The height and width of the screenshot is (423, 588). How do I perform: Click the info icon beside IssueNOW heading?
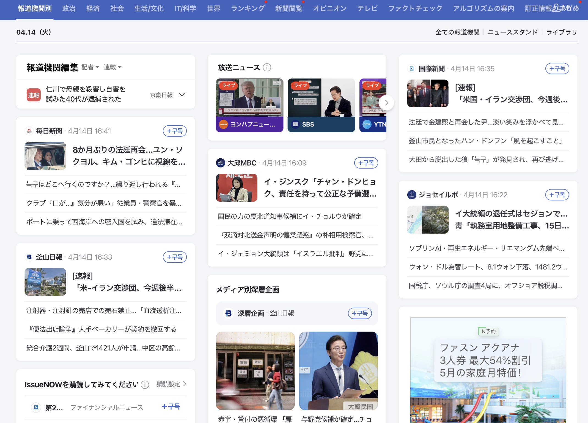[x=145, y=385]
